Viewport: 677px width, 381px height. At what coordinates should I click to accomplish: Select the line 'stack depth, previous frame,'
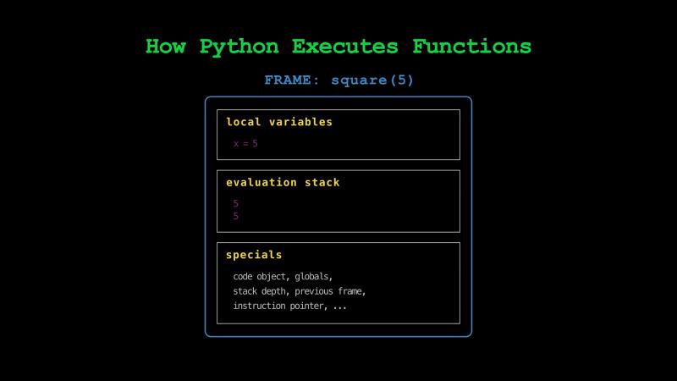[300, 291]
